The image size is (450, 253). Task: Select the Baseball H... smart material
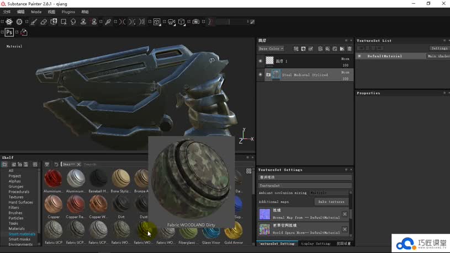tap(98, 178)
